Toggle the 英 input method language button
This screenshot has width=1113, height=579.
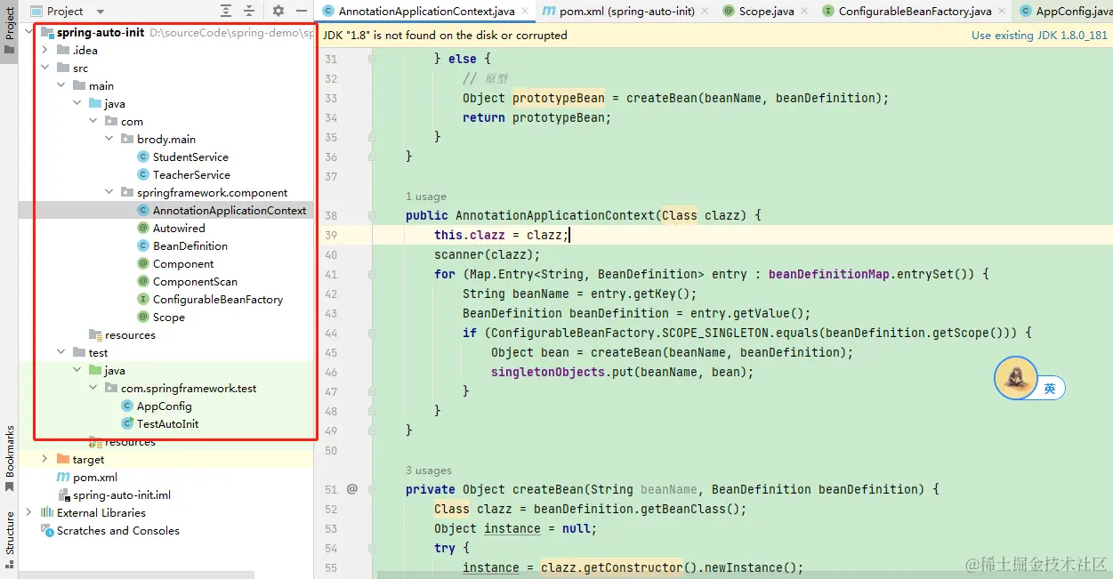pyautogui.click(x=1050, y=389)
